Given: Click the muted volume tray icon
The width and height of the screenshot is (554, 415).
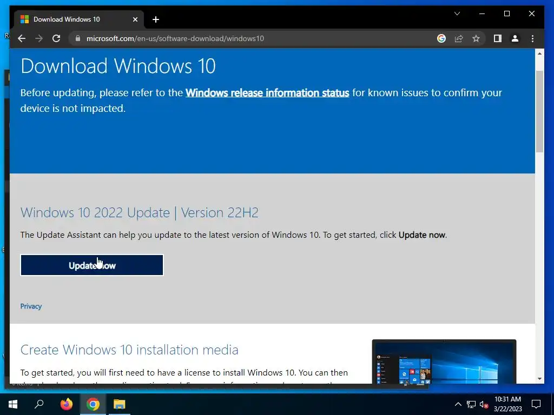Looking at the screenshot, I should click(484, 404).
